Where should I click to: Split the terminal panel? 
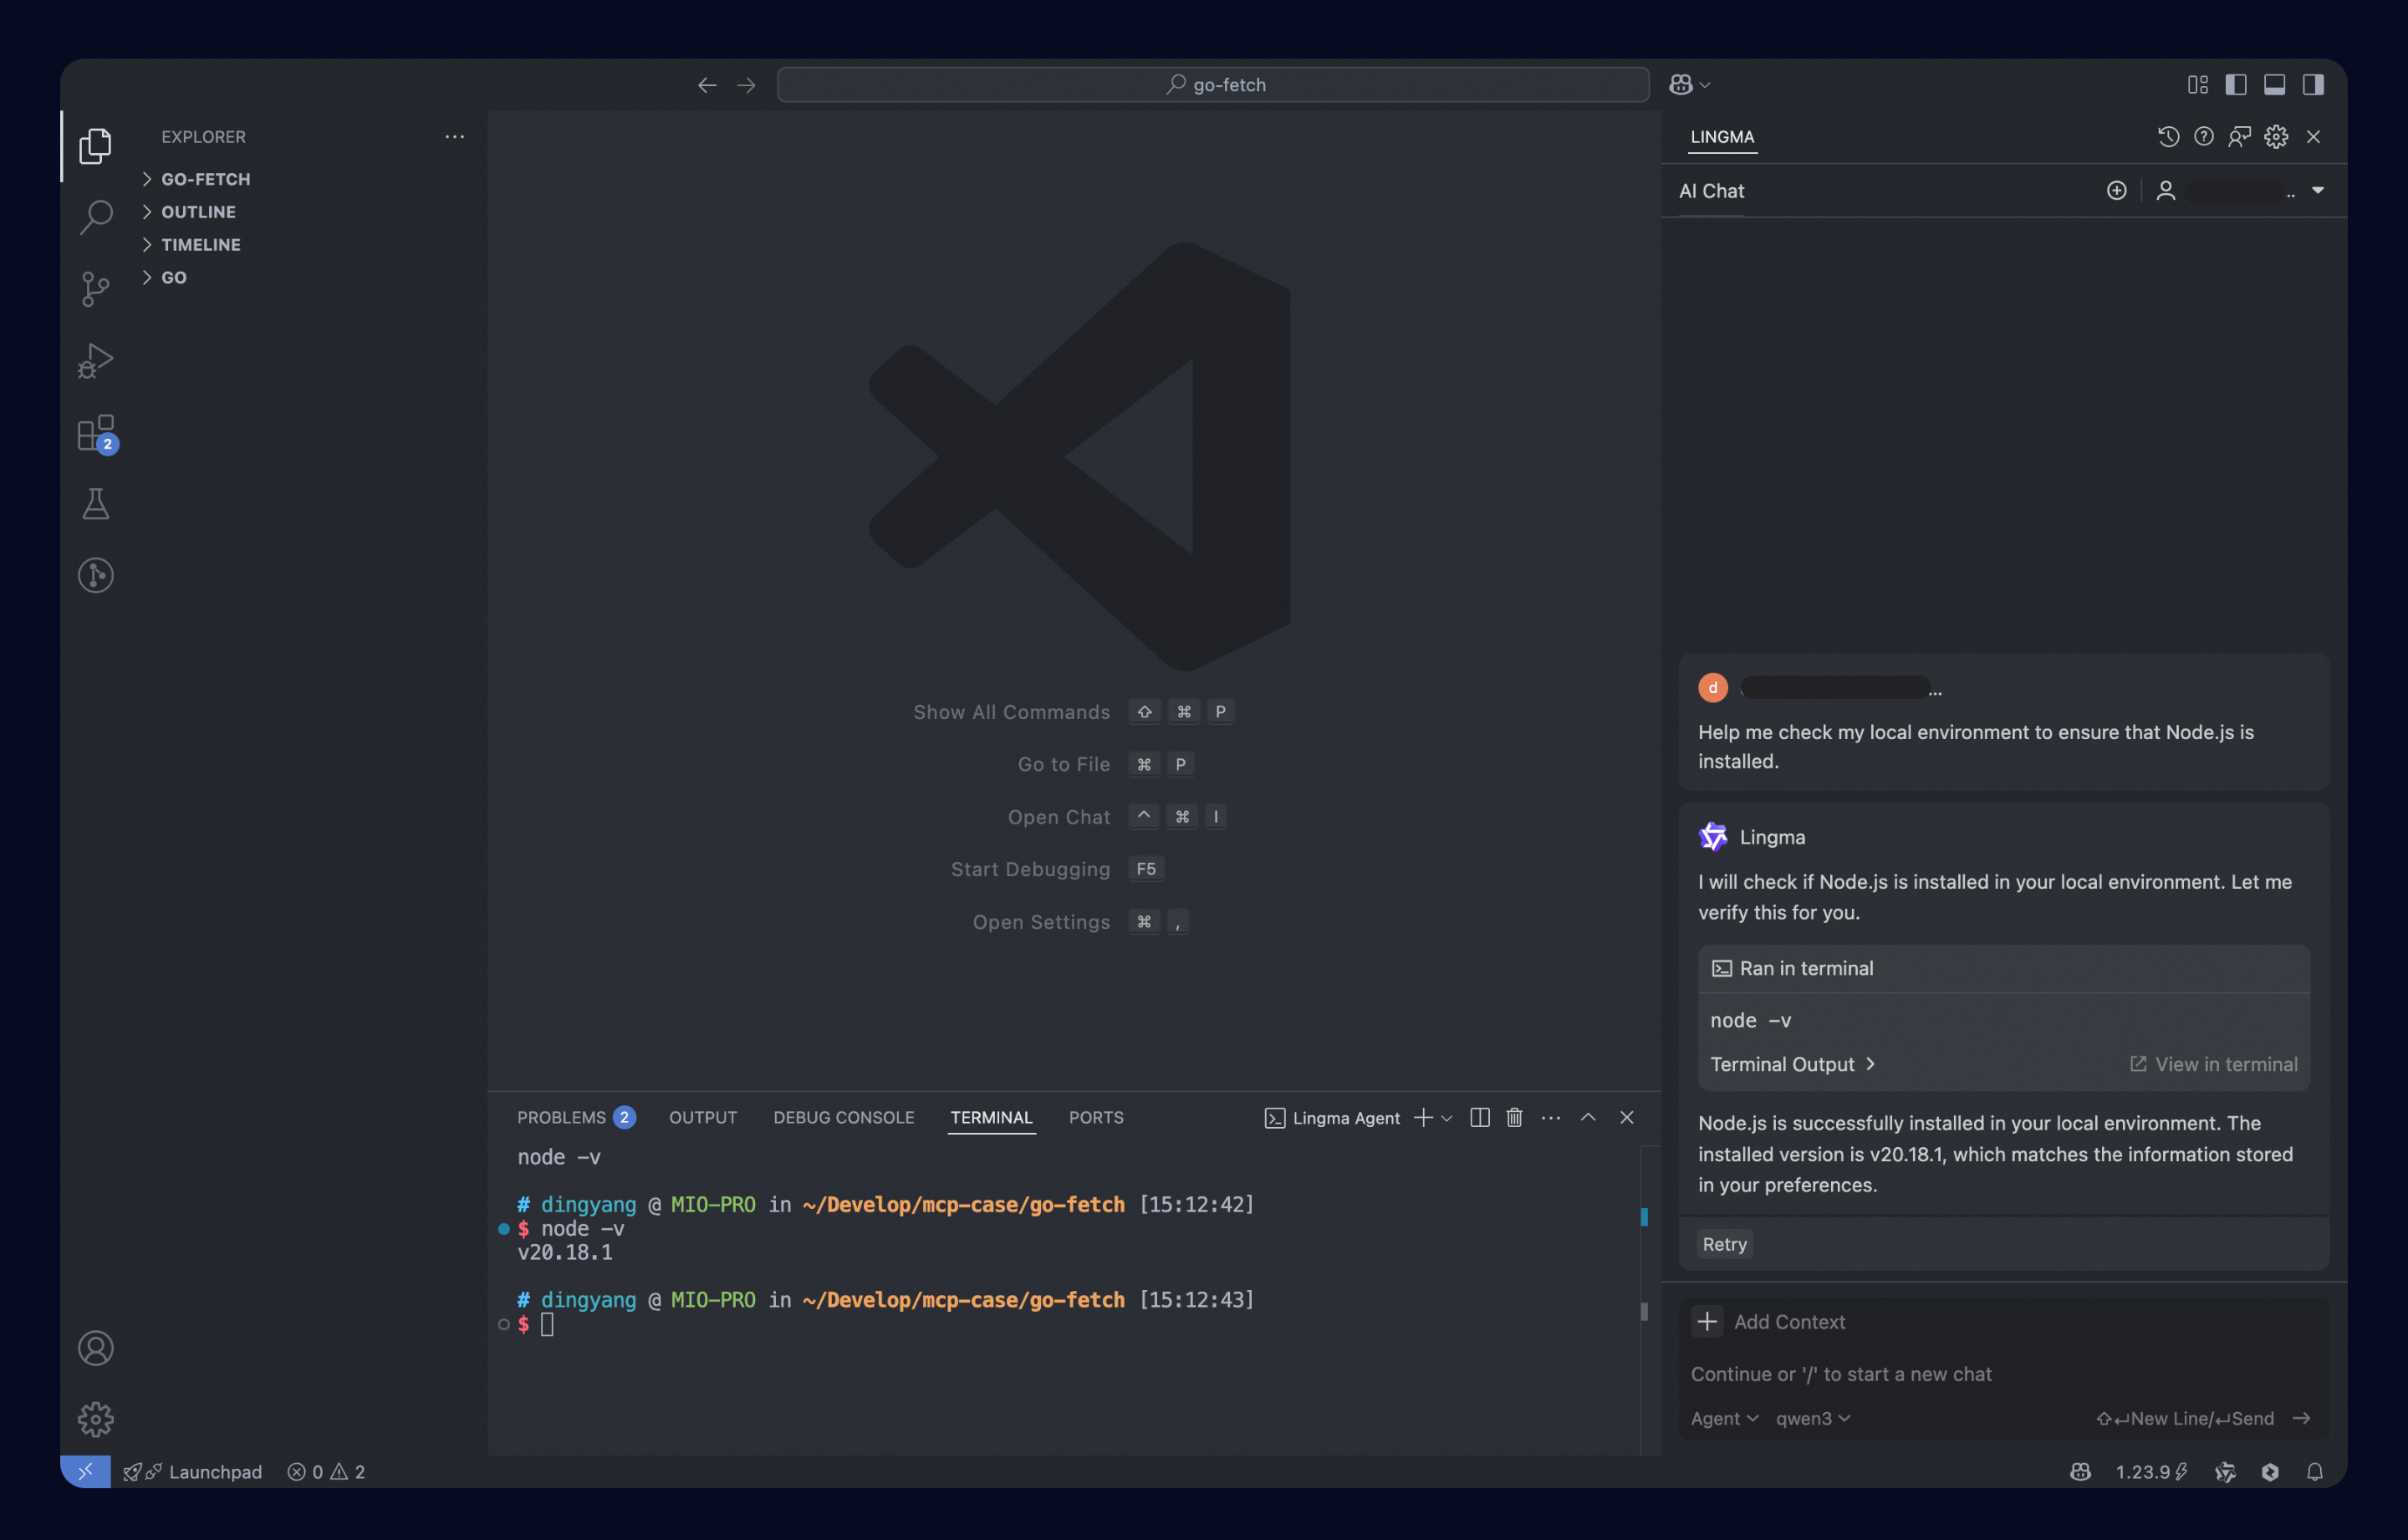(1480, 1117)
